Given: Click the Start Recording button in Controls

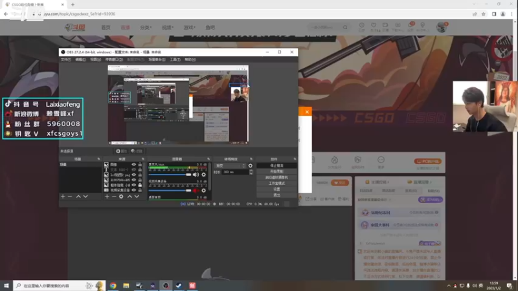Looking at the screenshot, I should point(276,171).
